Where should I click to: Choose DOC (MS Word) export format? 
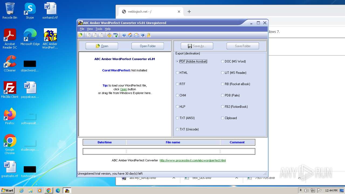(x=233, y=61)
